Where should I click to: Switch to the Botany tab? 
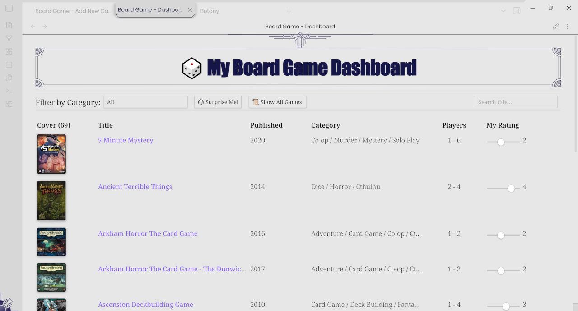(210, 11)
